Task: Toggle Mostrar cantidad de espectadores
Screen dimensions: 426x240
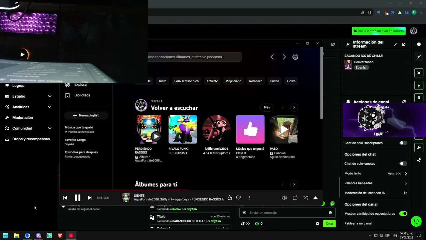Action: (x=403, y=214)
